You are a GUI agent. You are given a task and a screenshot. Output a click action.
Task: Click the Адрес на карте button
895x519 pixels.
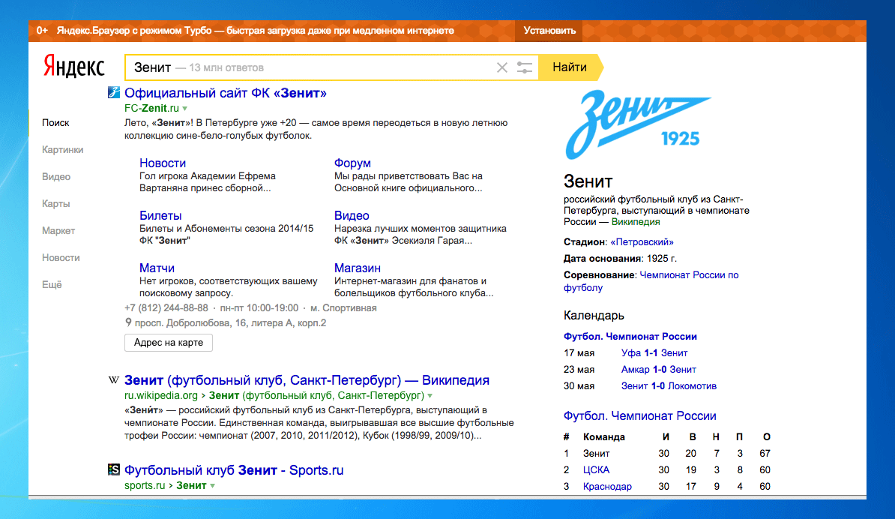coord(169,343)
